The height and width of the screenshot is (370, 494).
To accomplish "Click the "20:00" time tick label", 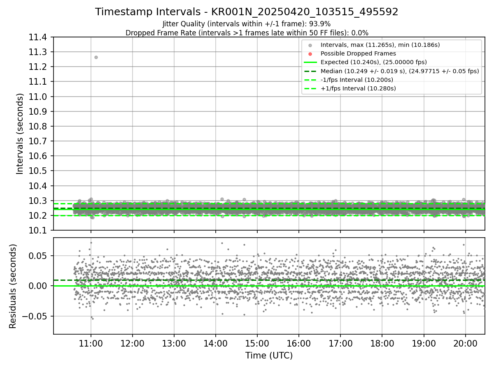I will click(x=465, y=343).
